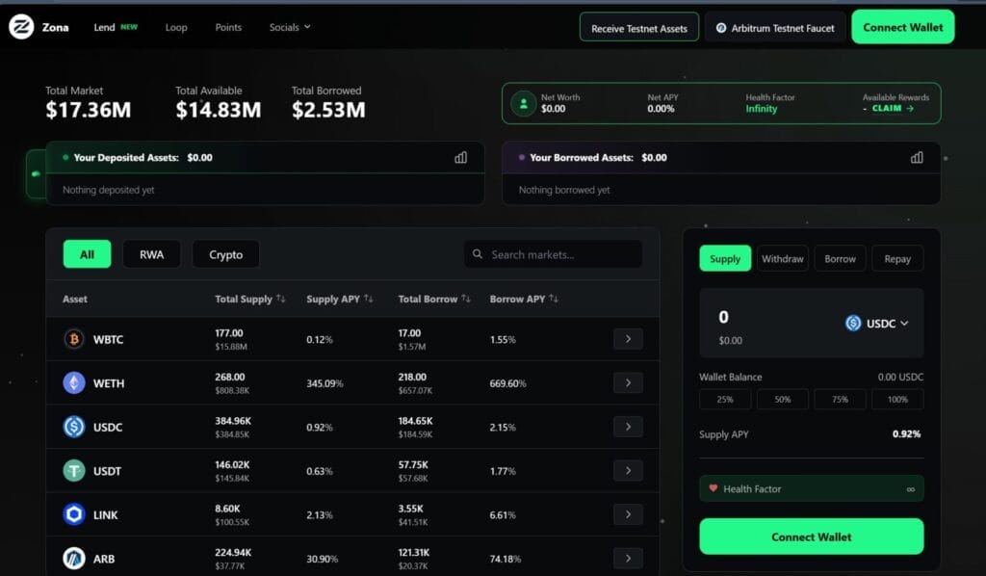The image size is (986, 576).
Task: Click Receive Testnet Assets button
Action: (639, 28)
